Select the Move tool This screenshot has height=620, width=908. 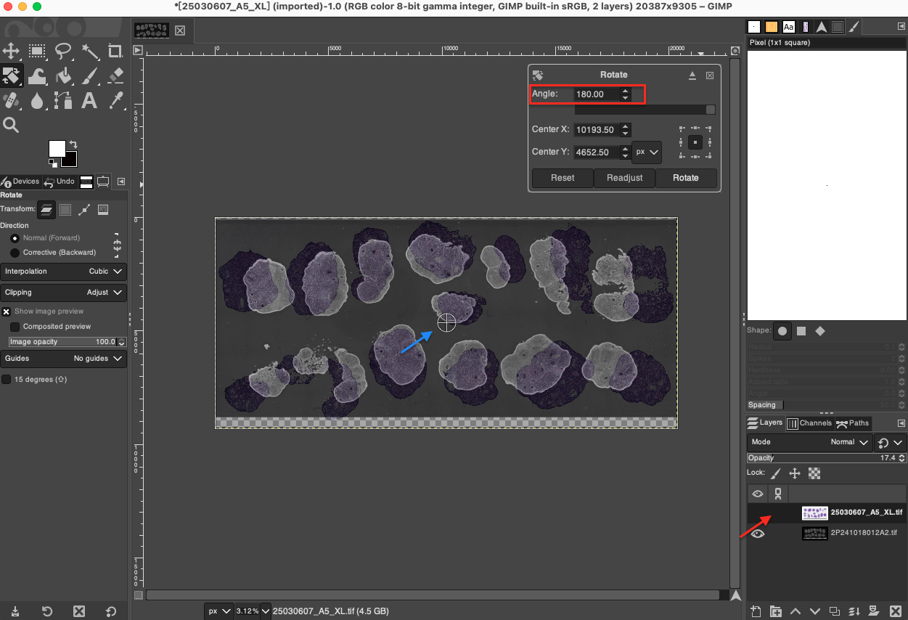(x=12, y=51)
